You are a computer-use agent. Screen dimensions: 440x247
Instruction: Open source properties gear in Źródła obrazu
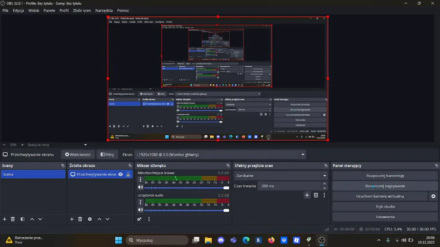90,219
